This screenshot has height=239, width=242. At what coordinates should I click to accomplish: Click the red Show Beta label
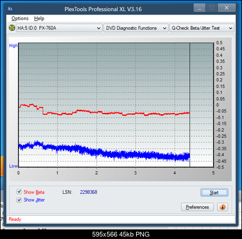point(34,192)
